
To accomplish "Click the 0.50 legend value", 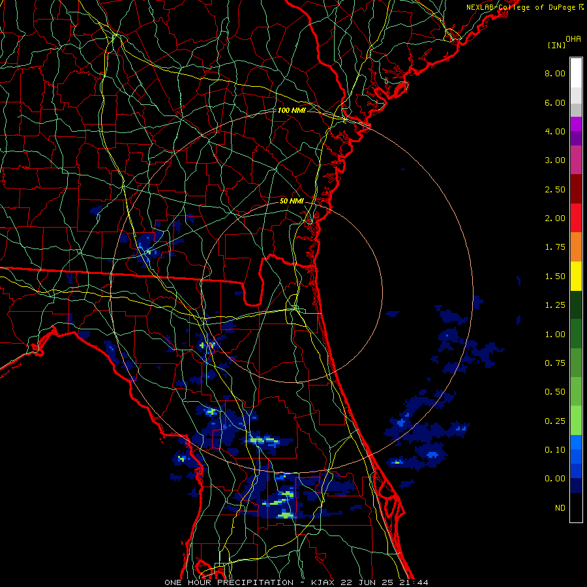I will [x=555, y=392].
